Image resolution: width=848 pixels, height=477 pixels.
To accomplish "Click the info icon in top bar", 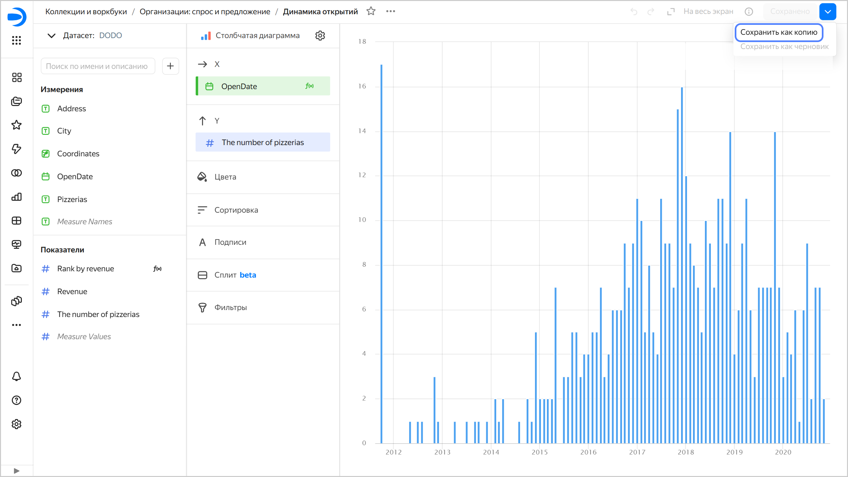I will point(749,12).
